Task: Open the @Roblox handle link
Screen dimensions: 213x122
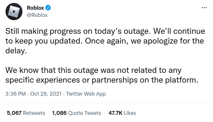Action: [37, 15]
